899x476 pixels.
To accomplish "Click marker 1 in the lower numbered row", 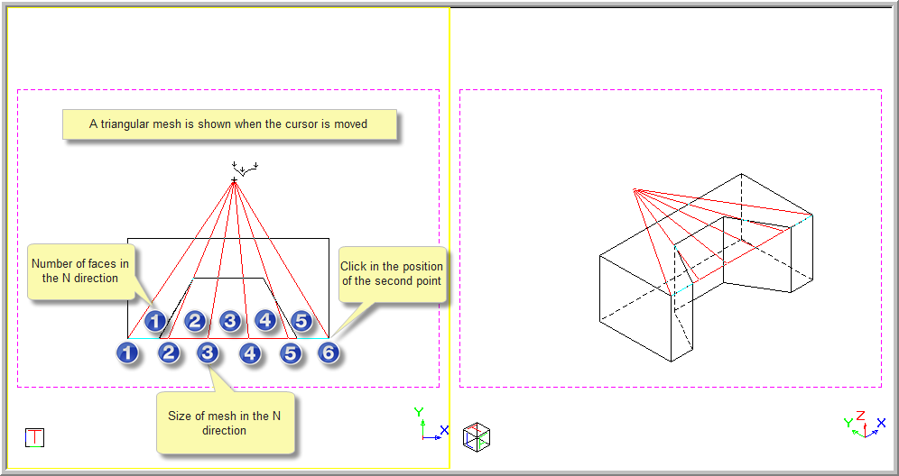I will pyautogui.click(x=128, y=352).
